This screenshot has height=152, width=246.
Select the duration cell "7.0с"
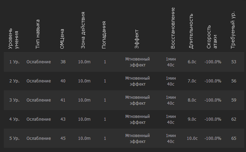click(192, 81)
